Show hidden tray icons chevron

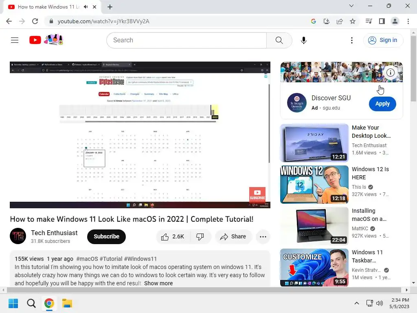[x=357, y=303]
